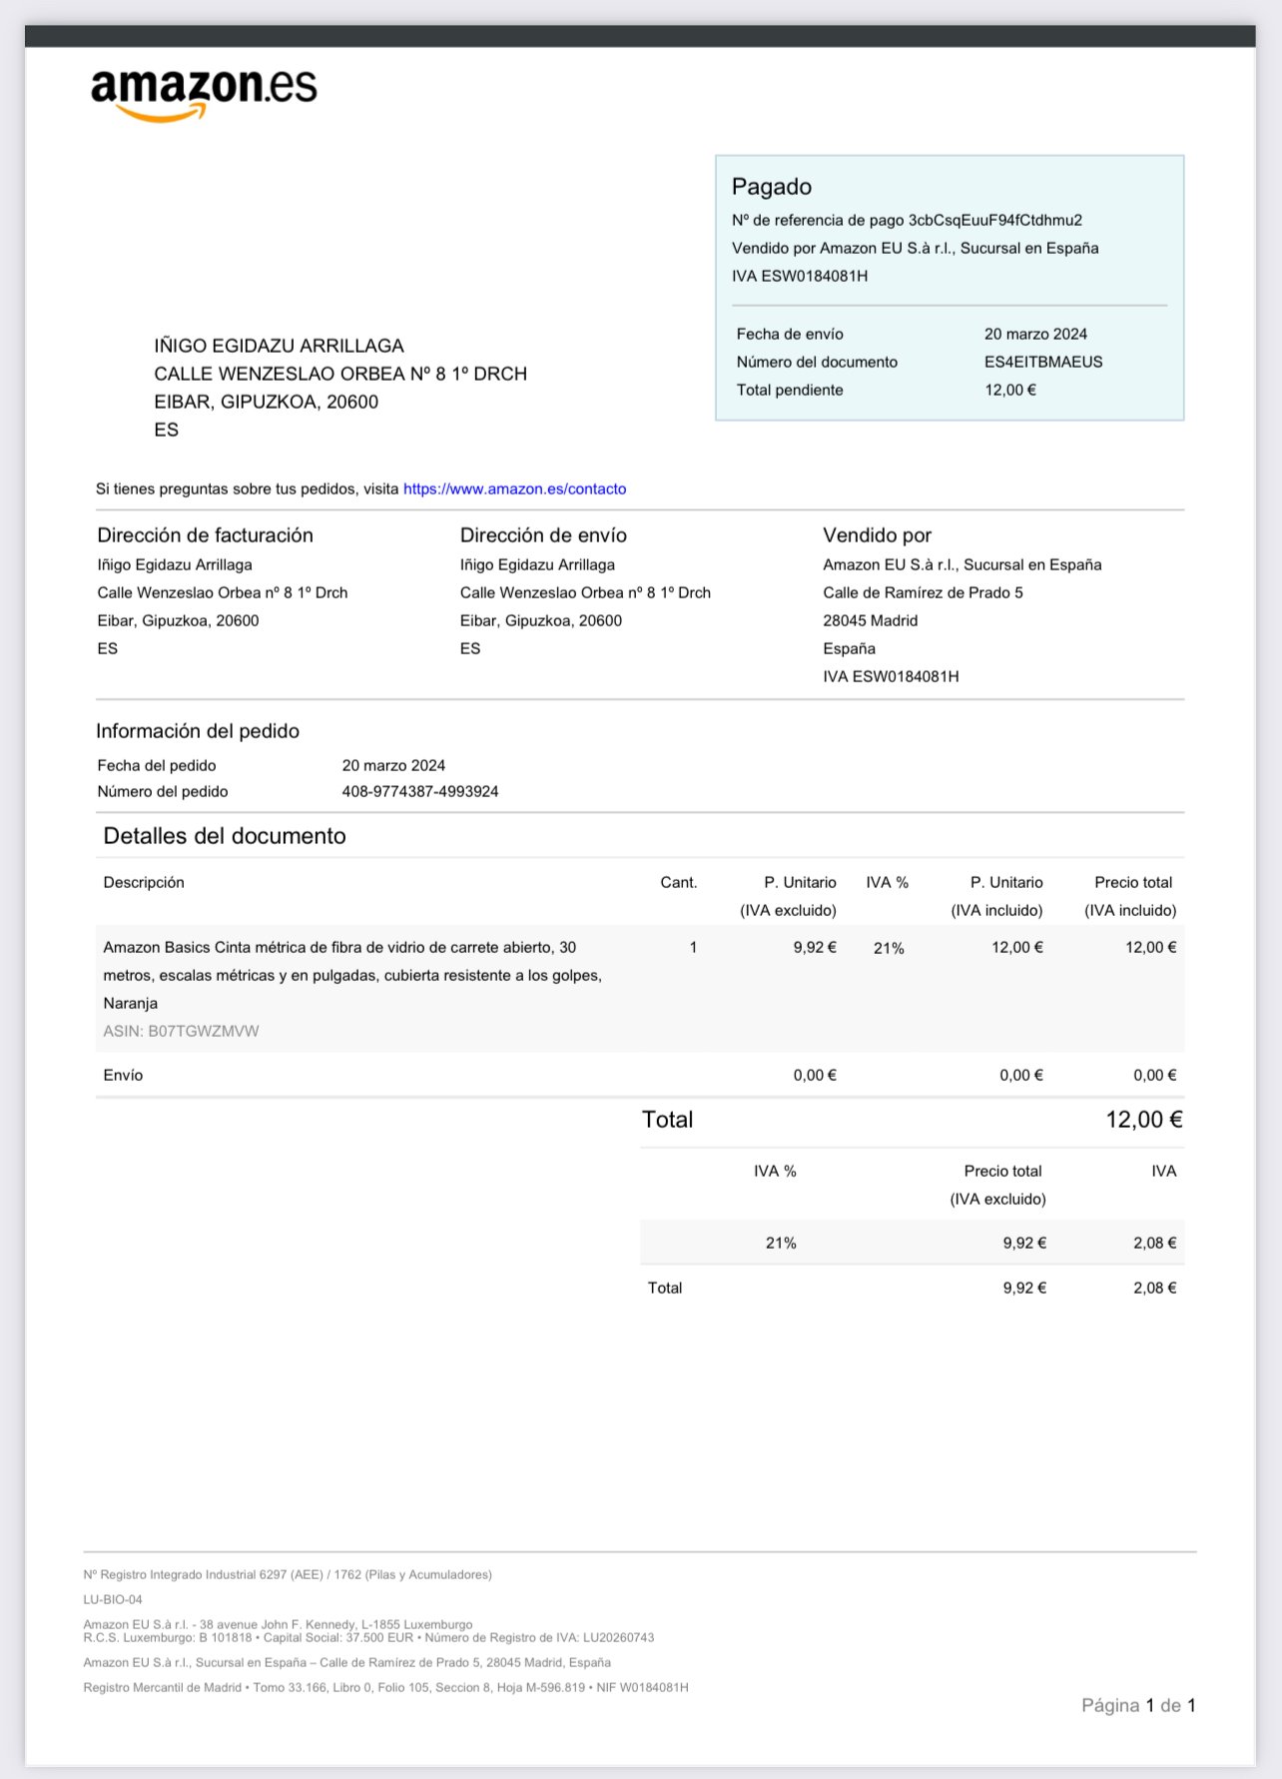
Task: Click the 'IVA' header in summary table
Action: click(x=1163, y=1171)
